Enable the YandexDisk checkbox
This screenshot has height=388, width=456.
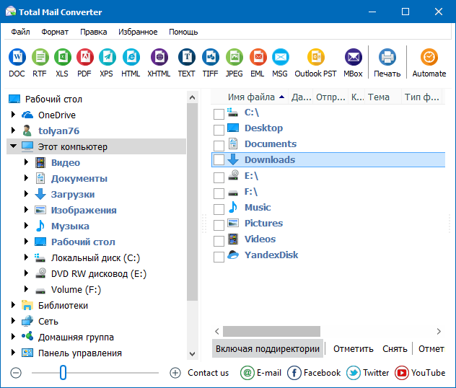click(219, 255)
